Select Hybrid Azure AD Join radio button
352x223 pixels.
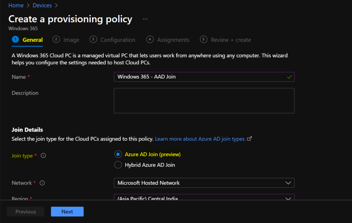coord(118,165)
